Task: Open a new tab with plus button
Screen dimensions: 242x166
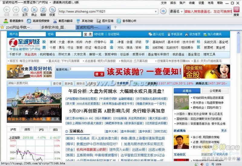Action: tap(115, 27)
